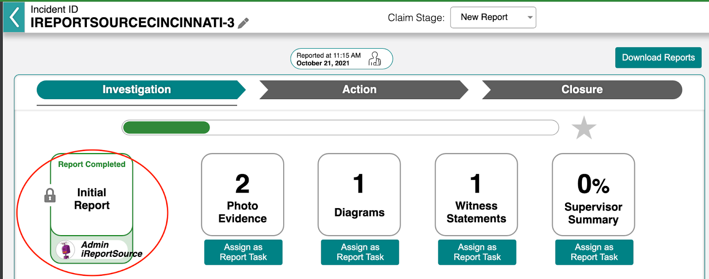Open the Closure stage tab
The height and width of the screenshot is (279, 709).
click(x=582, y=89)
